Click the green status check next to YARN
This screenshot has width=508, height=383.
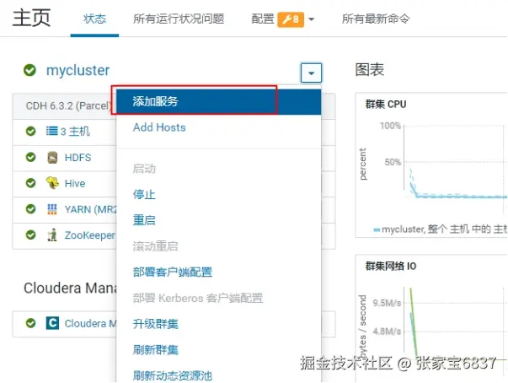pos(30,209)
